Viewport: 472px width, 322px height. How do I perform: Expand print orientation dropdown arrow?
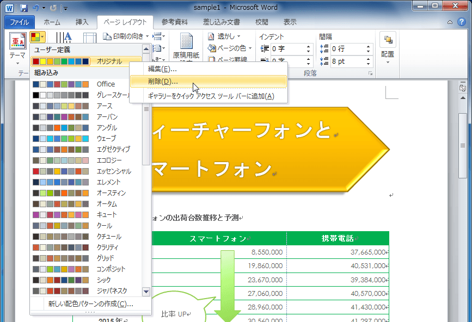147,36
